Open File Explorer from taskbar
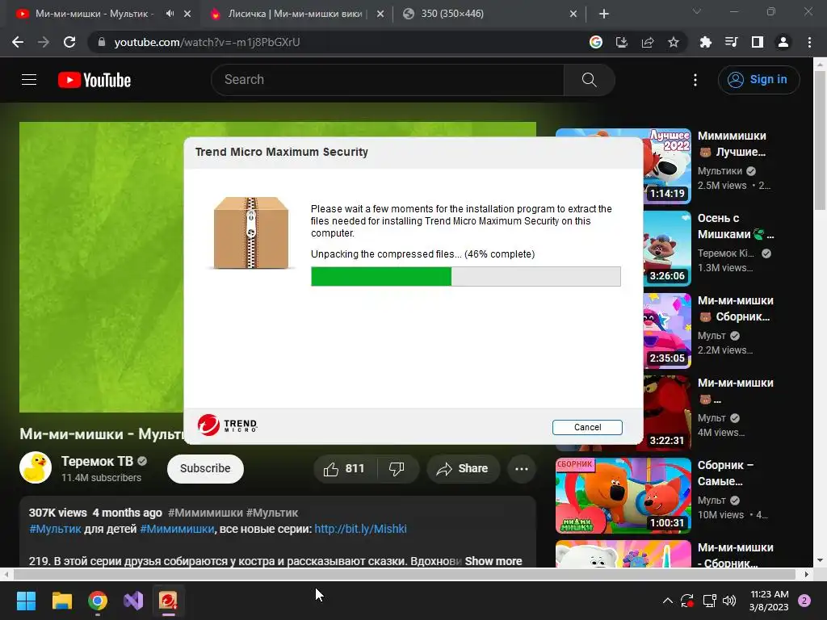The height and width of the screenshot is (620, 827). click(61, 601)
